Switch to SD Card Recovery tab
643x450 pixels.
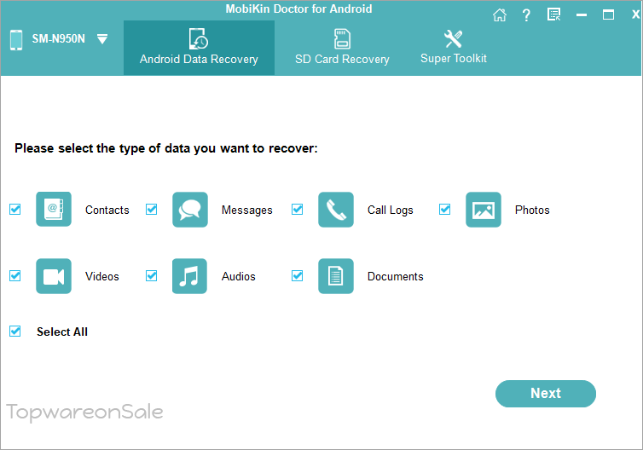click(x=342, y=48)
